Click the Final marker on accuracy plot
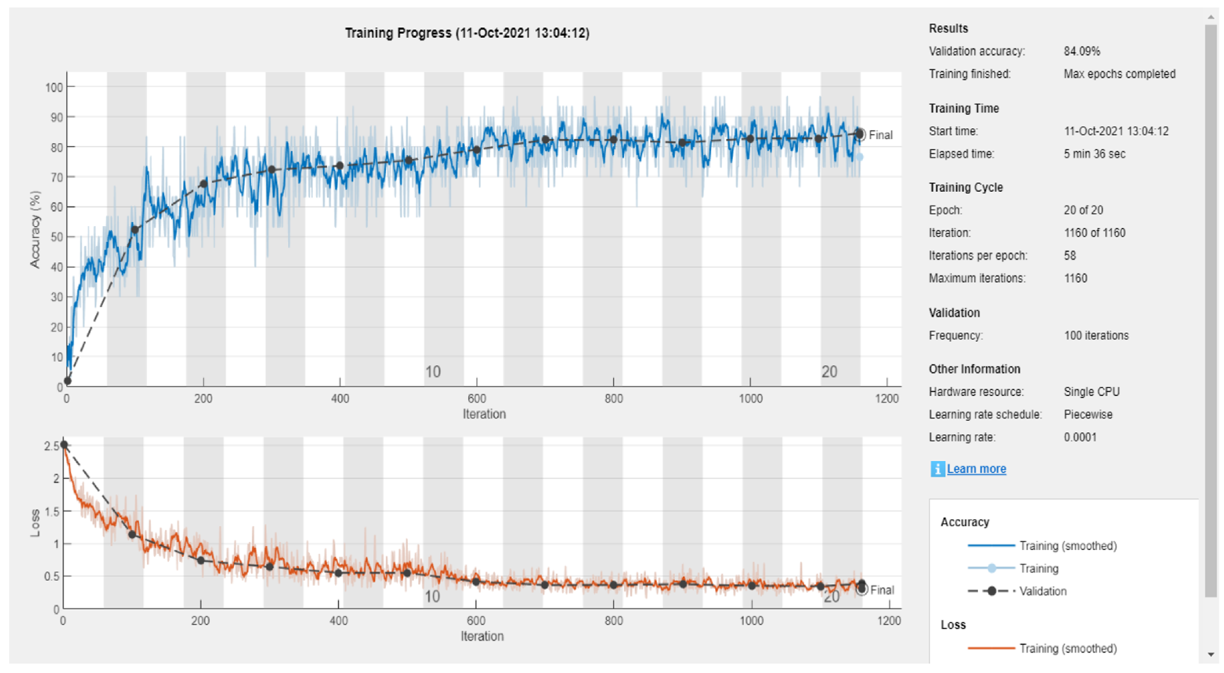1224x673 pixels. tap(860, 135)
